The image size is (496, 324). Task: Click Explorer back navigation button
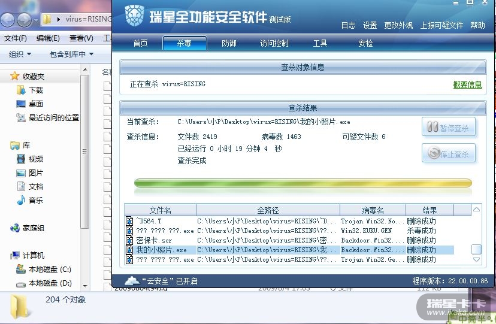(x=7, y=20)
